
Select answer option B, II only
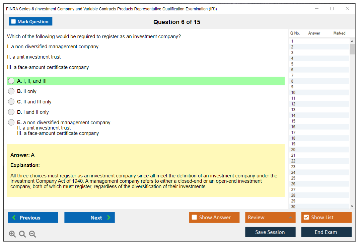click(x=11, y=91)
